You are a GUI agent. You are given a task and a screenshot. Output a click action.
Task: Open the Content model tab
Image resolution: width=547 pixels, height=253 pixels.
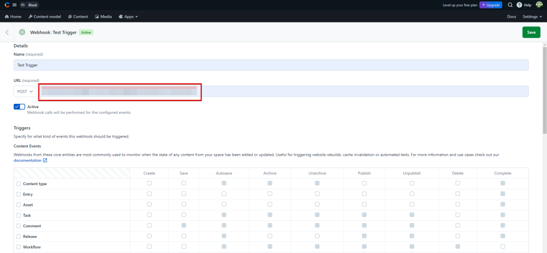click(x=44, y=17)
